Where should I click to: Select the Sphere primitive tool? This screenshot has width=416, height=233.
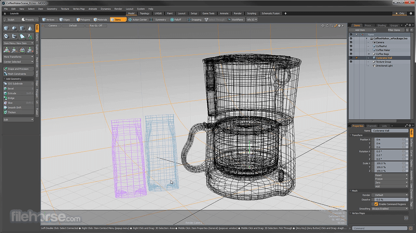tap(14, 29)
